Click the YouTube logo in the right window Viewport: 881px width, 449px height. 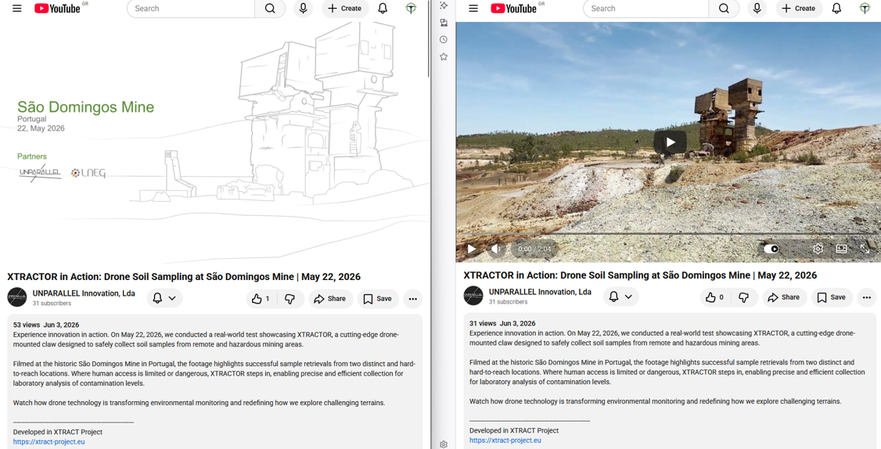tap(513, 9)
